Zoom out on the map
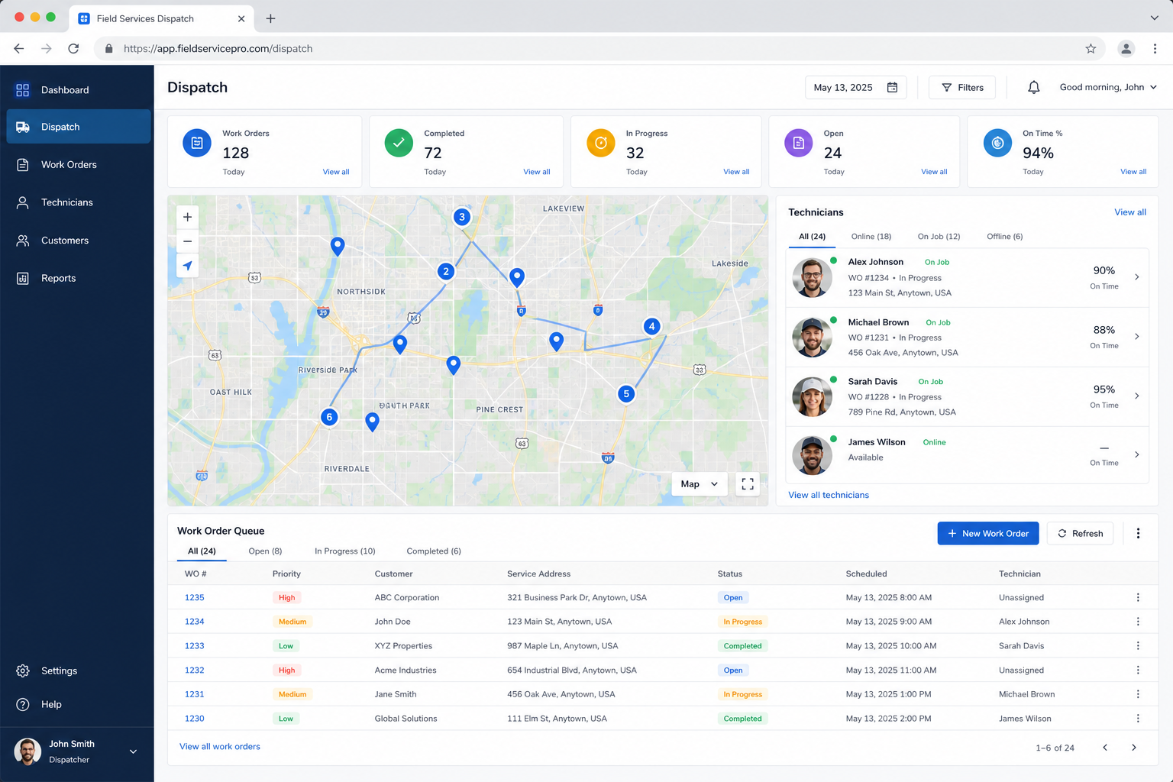The image size is (1173, 782). click(187, 241)
